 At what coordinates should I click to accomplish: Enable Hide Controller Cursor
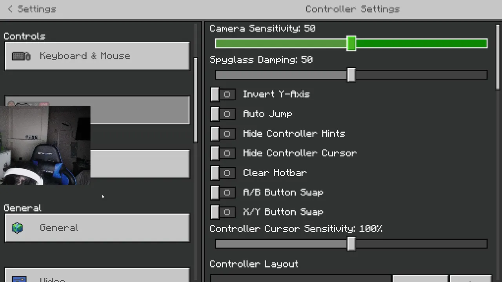click(x=223, y=153)
